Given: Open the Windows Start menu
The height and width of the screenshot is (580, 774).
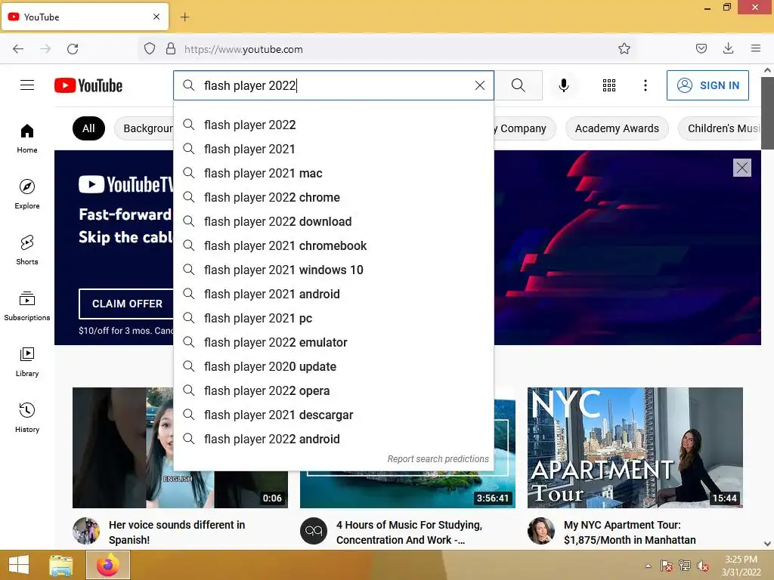Looking at the screenshot, I should pos(19,565).
